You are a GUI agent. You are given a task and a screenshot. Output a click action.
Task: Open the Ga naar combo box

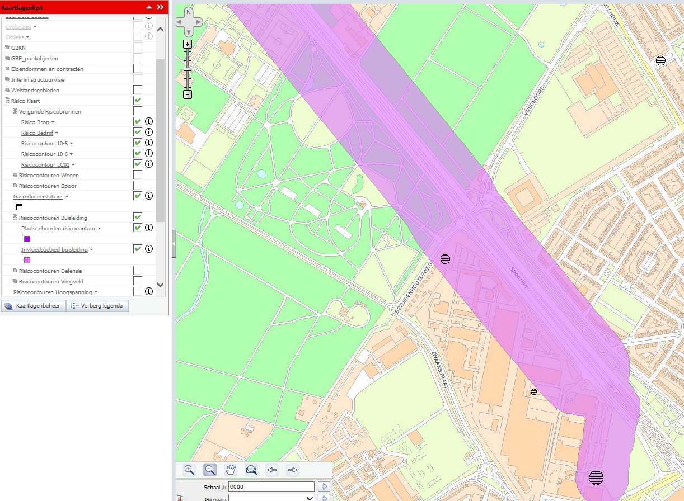coord(271,498)
